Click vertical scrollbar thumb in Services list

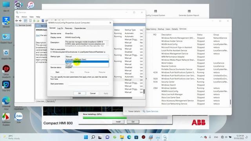[144, 91]
